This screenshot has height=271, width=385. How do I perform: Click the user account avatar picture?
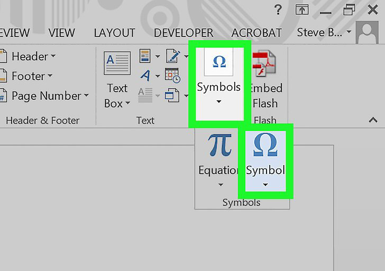[x=367, y=33]
